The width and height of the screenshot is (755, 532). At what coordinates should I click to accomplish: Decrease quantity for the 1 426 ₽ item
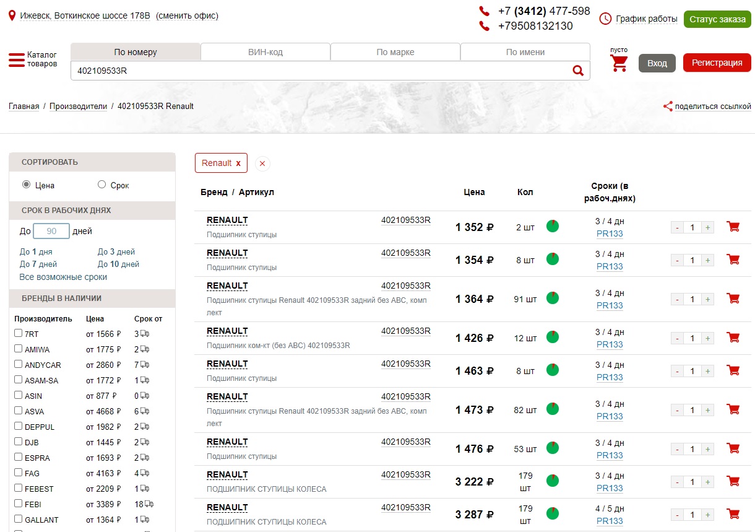coord(677,339)
